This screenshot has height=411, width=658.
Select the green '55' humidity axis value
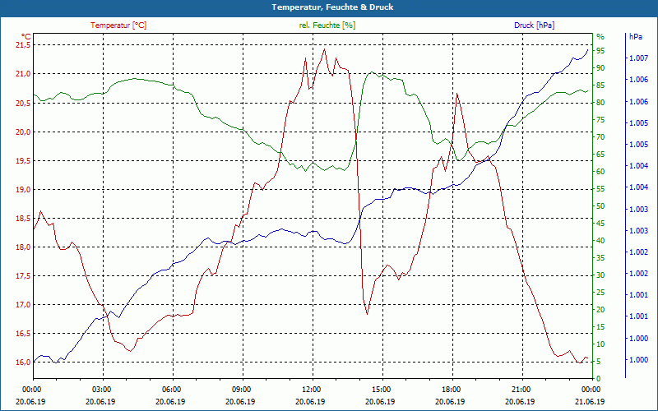[x=600, y=189]
